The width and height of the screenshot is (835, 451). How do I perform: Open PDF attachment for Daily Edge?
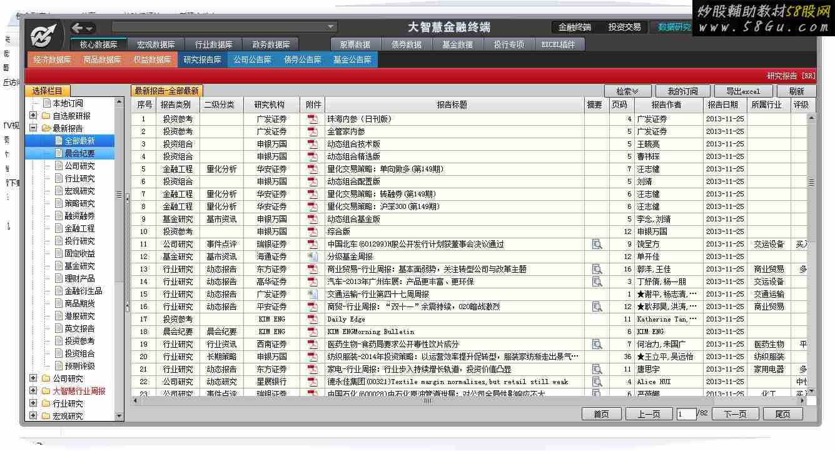point(313,319)
